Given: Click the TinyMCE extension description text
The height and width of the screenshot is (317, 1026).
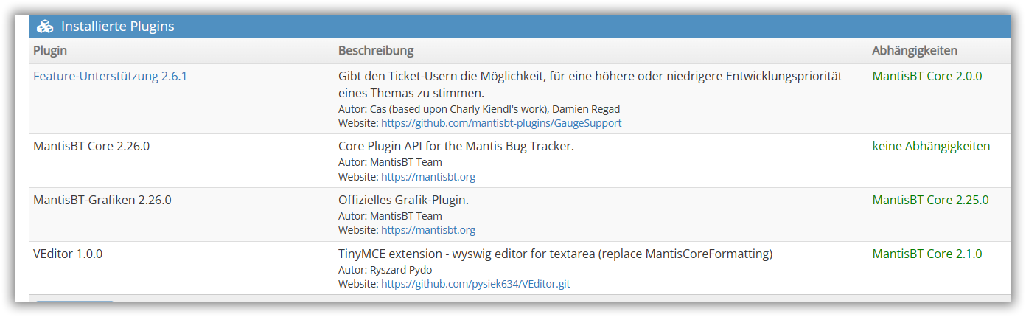Looking at the screenshot, I should coord(555,254).
